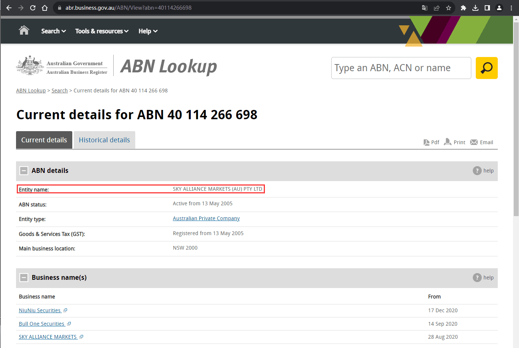Switch to Historical details tab
Image resolution: width=519 pixels, height=348 pixels.
click(x=104, y=140)
